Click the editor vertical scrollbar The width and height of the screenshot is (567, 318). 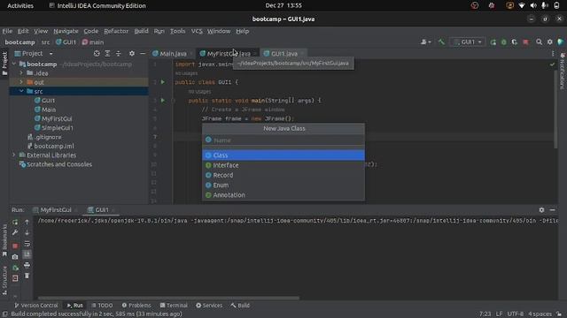[x=555, y=110]
